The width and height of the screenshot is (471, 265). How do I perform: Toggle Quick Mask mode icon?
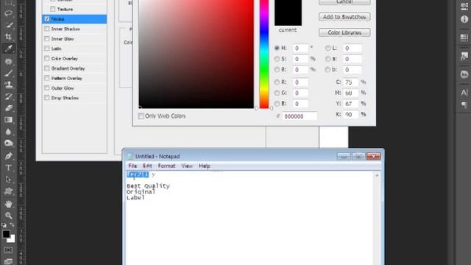tap(8, 250)
